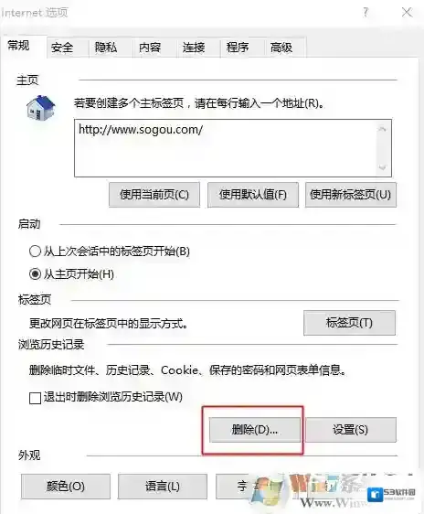Screen dimensions: 424x514
Task: Click the 使用新标签页(U) button
Action: pos(351,195)
